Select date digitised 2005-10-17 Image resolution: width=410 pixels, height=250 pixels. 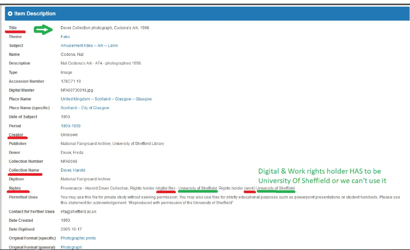(71, 229)
